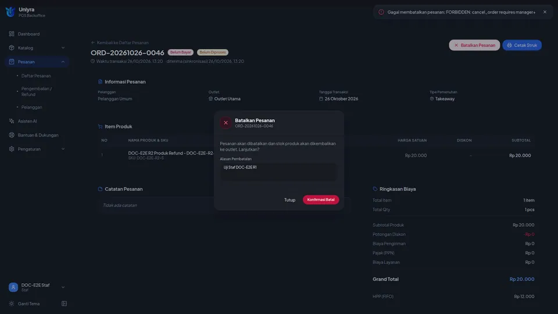Screen dimensions: 558x314
Task: Click the Pesanan clipboard icon
Action: pos(12,62)
